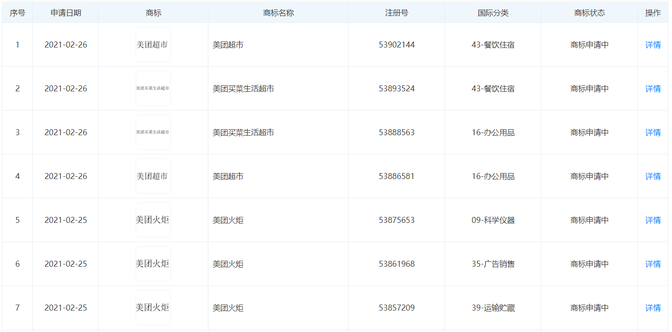Open 详情 link for registration 53886581
The width and height of the screenshot is (672, 332).
click(x=653, y=176)
